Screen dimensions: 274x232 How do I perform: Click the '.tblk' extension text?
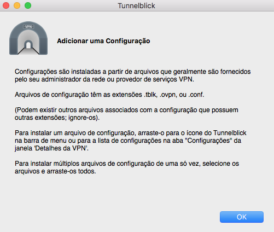(150, 95)
